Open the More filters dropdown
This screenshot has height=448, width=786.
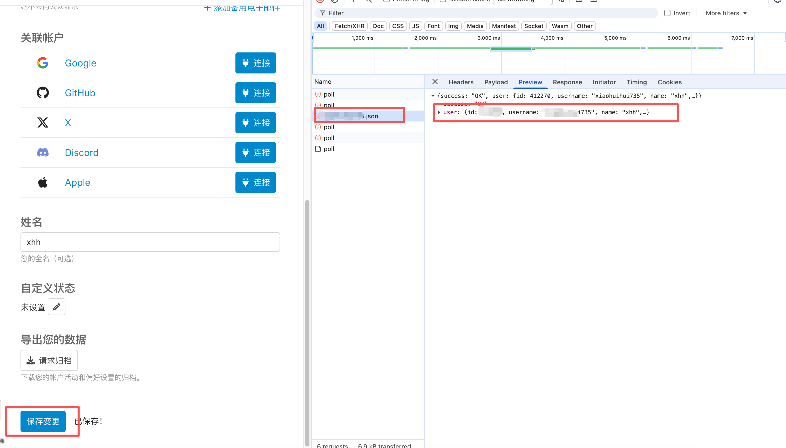(726, 13)
